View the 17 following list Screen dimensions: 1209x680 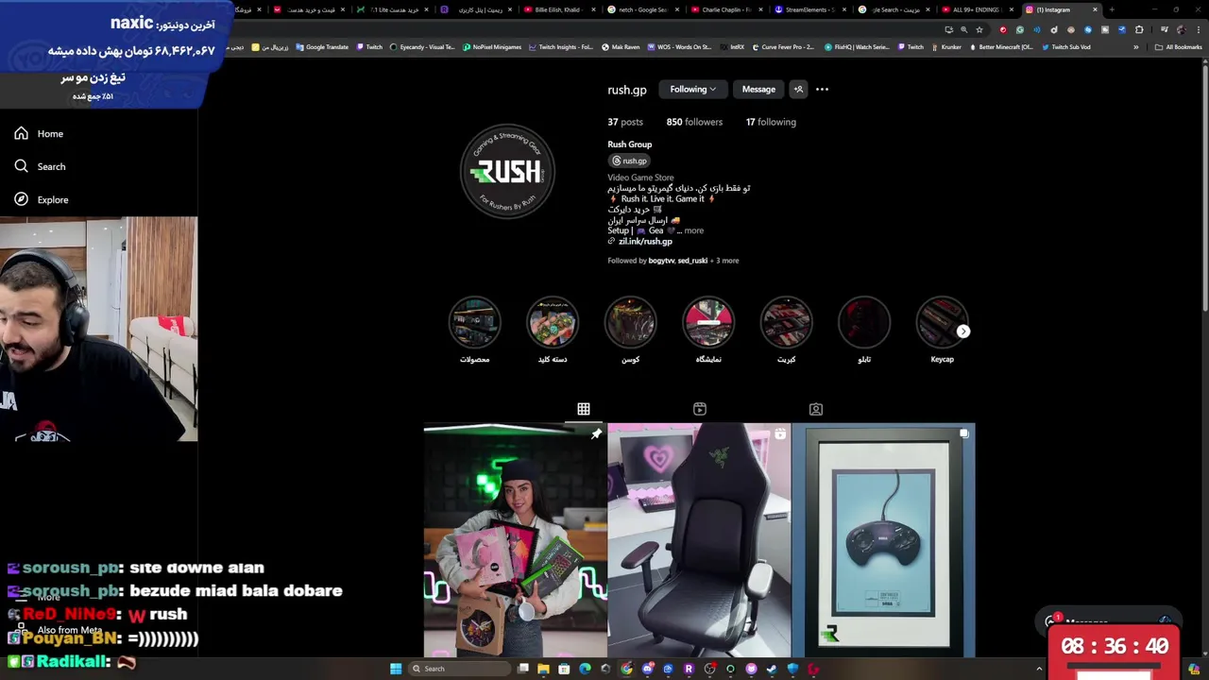click(771, 122)
